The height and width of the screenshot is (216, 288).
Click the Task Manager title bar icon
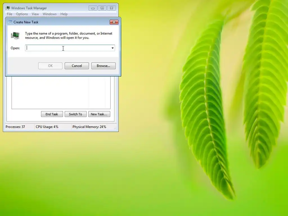click(x=8, y=8)
